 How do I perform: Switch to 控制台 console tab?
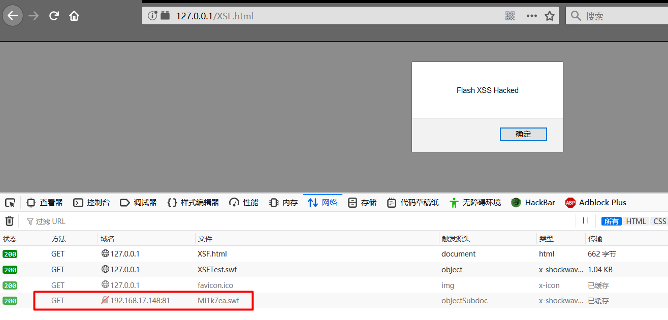(x=91, y=203)
